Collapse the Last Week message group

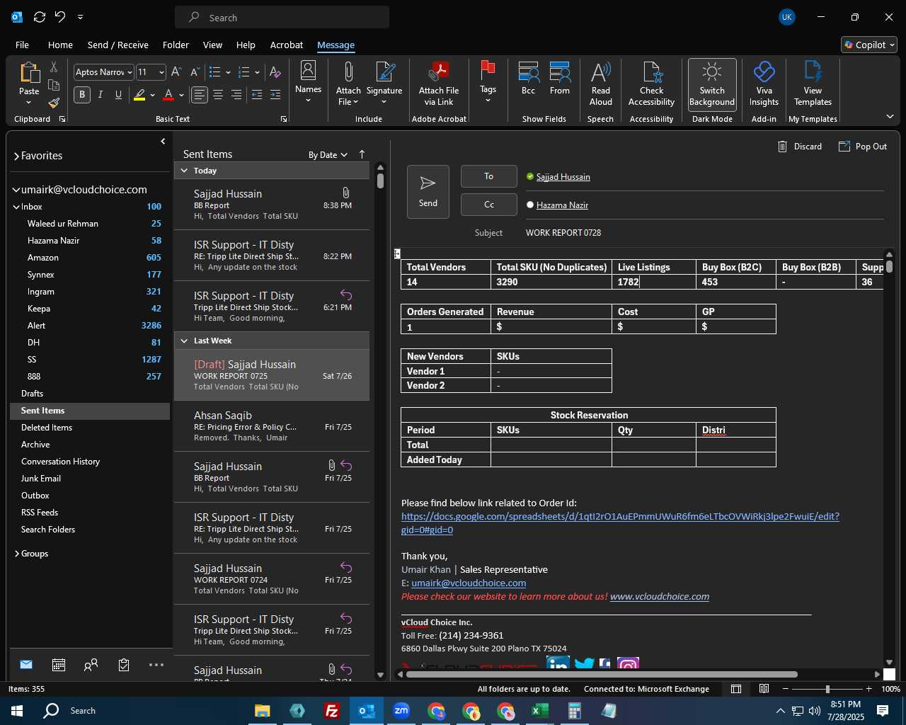(x=184, y=341)
